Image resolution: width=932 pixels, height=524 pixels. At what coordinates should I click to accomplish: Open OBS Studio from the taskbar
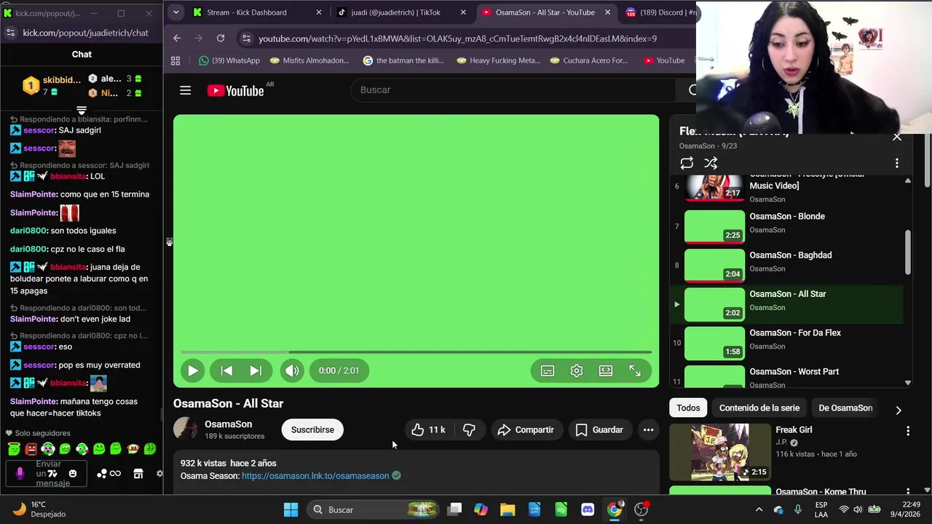(x=641, y=509)
